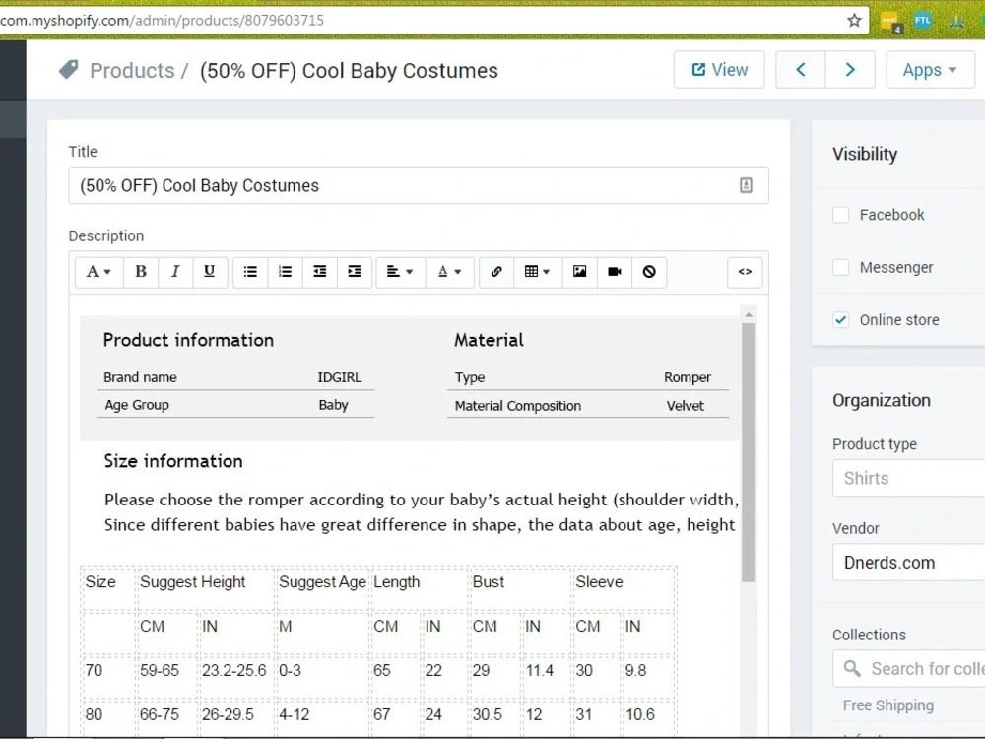Insert a video into the description

[615, 272]
